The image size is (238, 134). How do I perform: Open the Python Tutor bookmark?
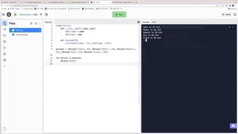[x=116, y=9]
